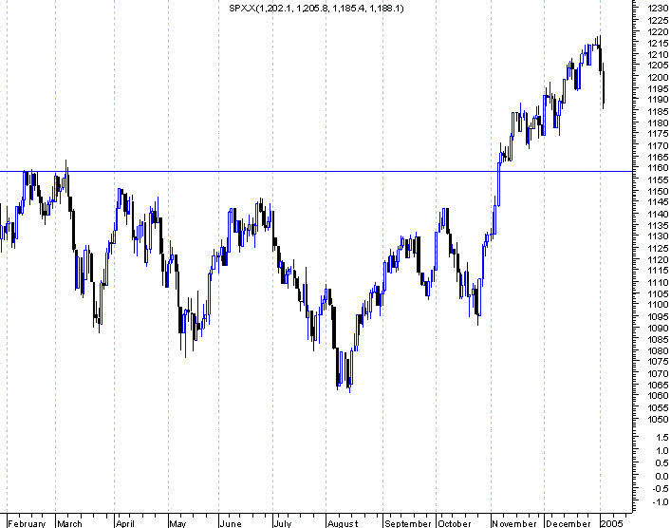The height and width of the screenshot is (528, 671).
Task: Click the 1070 price axis label
Action: (658, 373)
